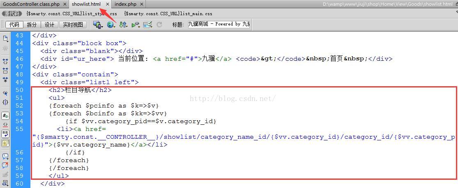Click the __CONTROLLER__/showlist URL code line
The height and width of the screenshot is (188, 458).
244,137
